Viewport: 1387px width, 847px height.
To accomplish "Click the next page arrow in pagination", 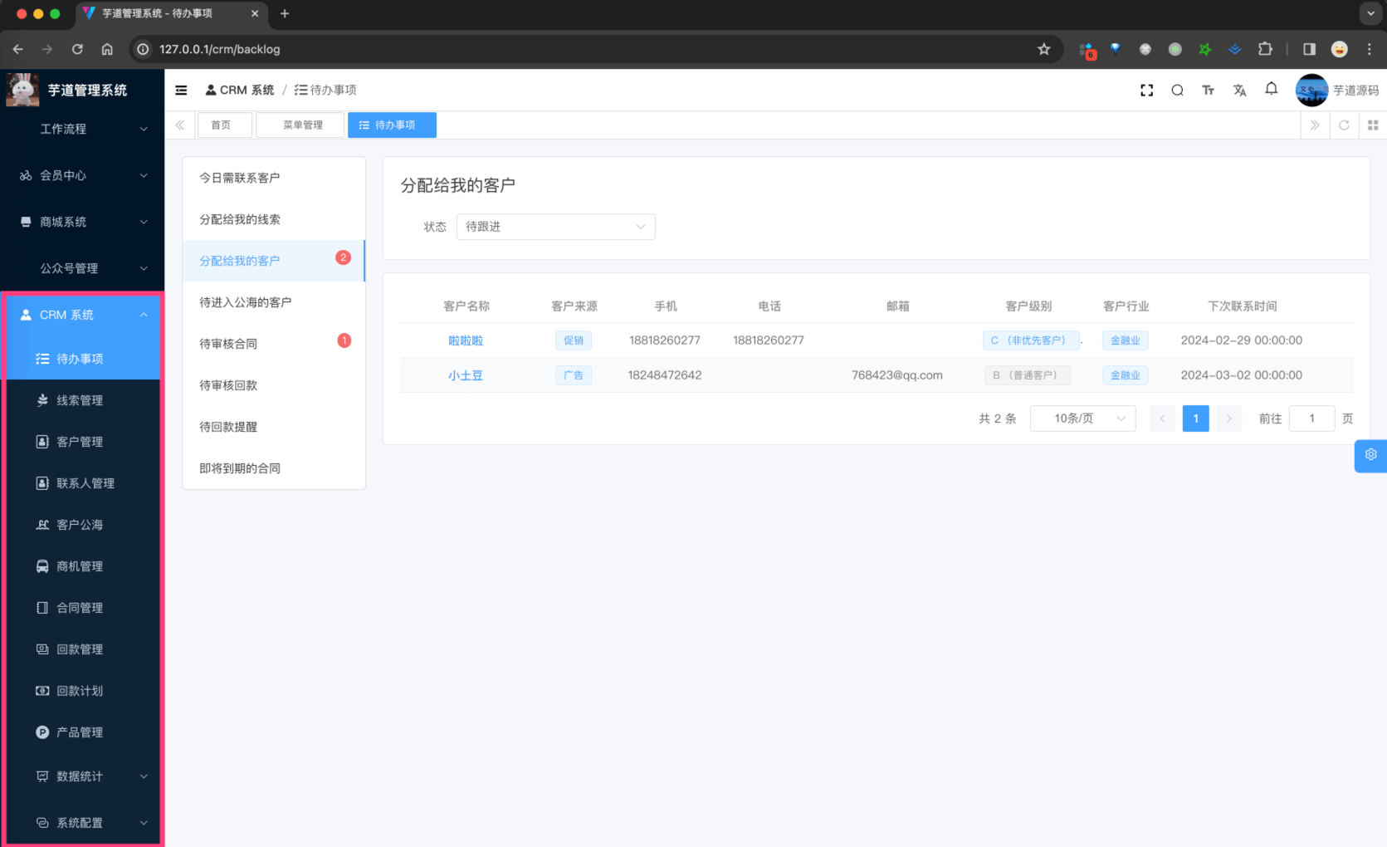I will click(x=1228, y=419).
